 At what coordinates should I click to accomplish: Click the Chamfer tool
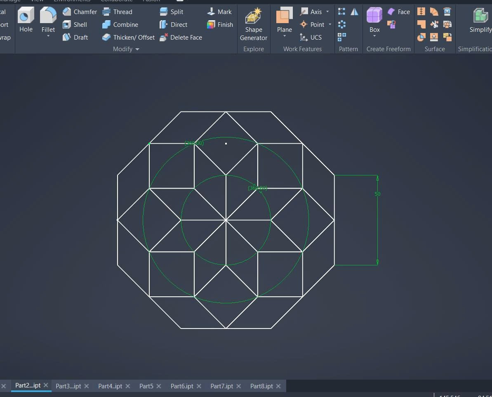pos(80,12)
